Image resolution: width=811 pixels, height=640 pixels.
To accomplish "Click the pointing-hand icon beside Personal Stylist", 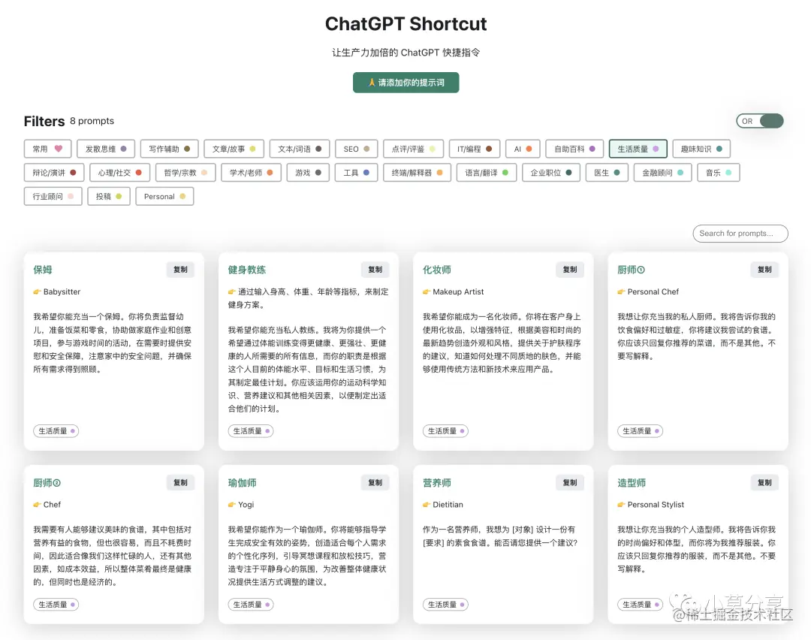I will tap(622, 505).
